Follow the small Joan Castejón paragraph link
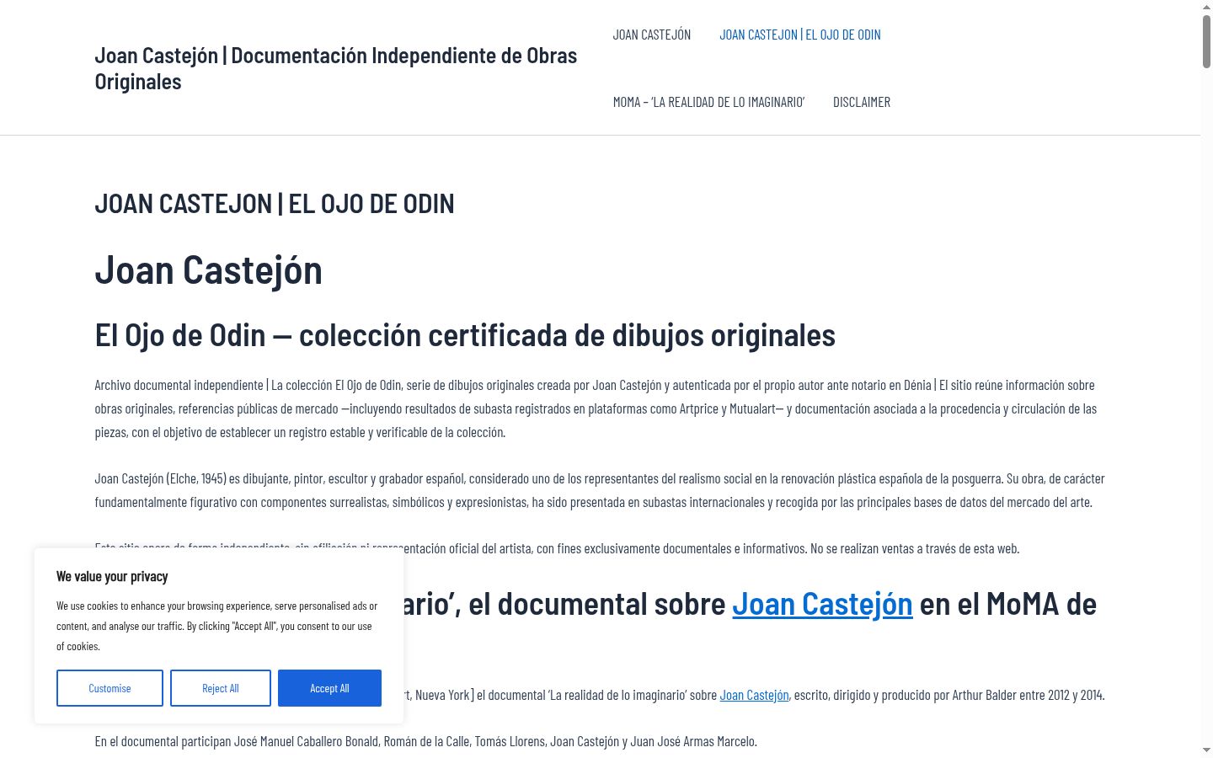Image resolution: width=1213 pixels, height=758 pixels. point(754,695)
